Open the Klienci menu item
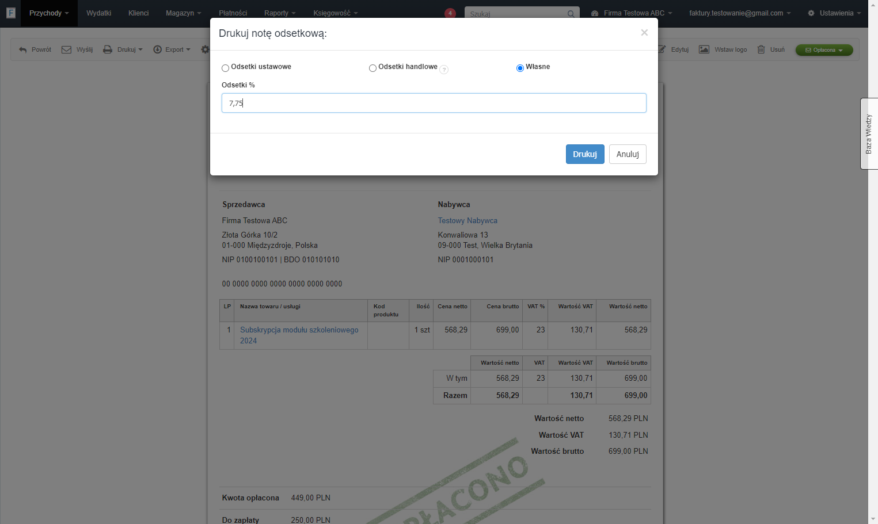 click(x=139, y=13)
